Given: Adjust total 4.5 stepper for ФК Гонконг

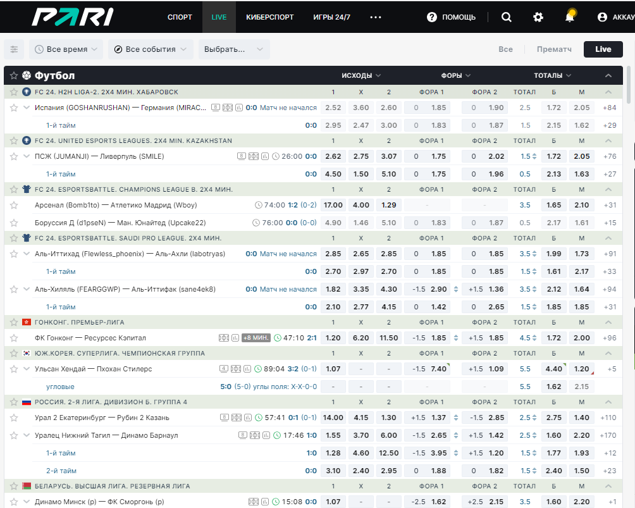Looking at the screenshot, I should [x=534, y=338].
